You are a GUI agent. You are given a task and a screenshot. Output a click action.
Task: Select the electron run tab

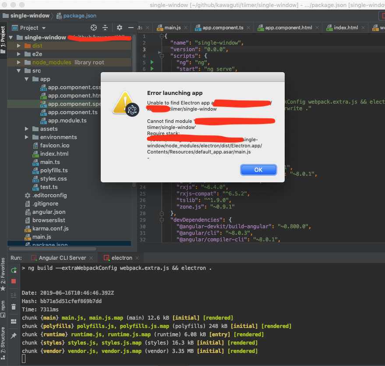(x=122, y=258)
